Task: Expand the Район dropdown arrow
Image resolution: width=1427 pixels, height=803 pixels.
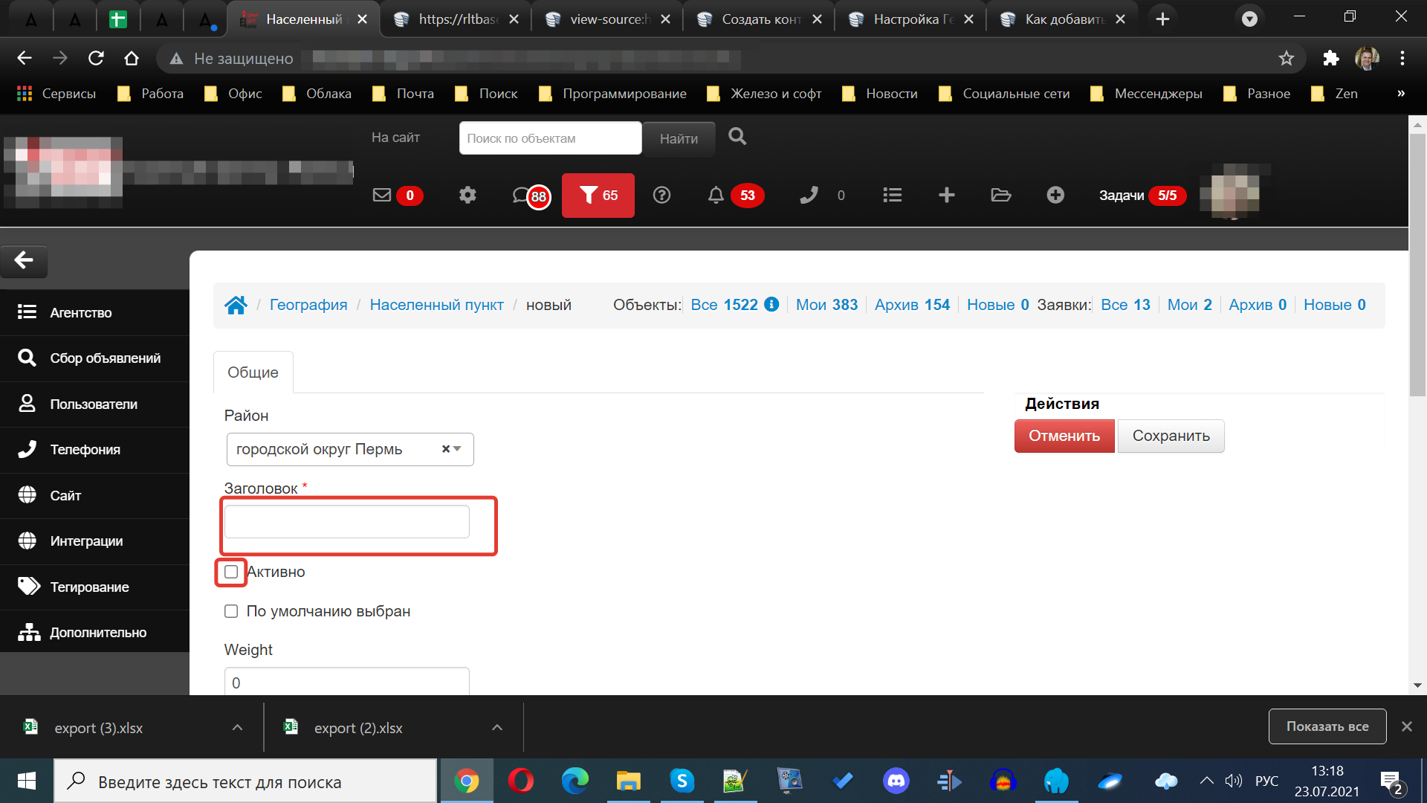Action: 457,449
